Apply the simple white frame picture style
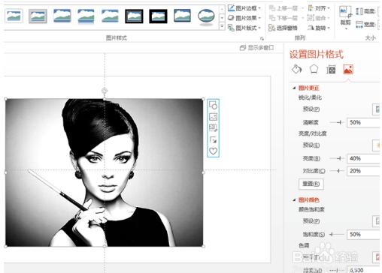Image resolution: width=382 pixels, height=273 pixels. (x=14, y=16)
